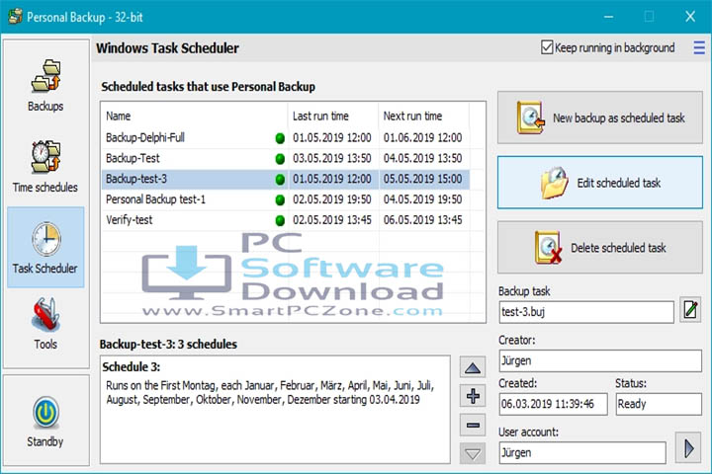Screen dimensions: 712x474
Task: Select the Personal Backup test-1 row
Action: [286, 199]
